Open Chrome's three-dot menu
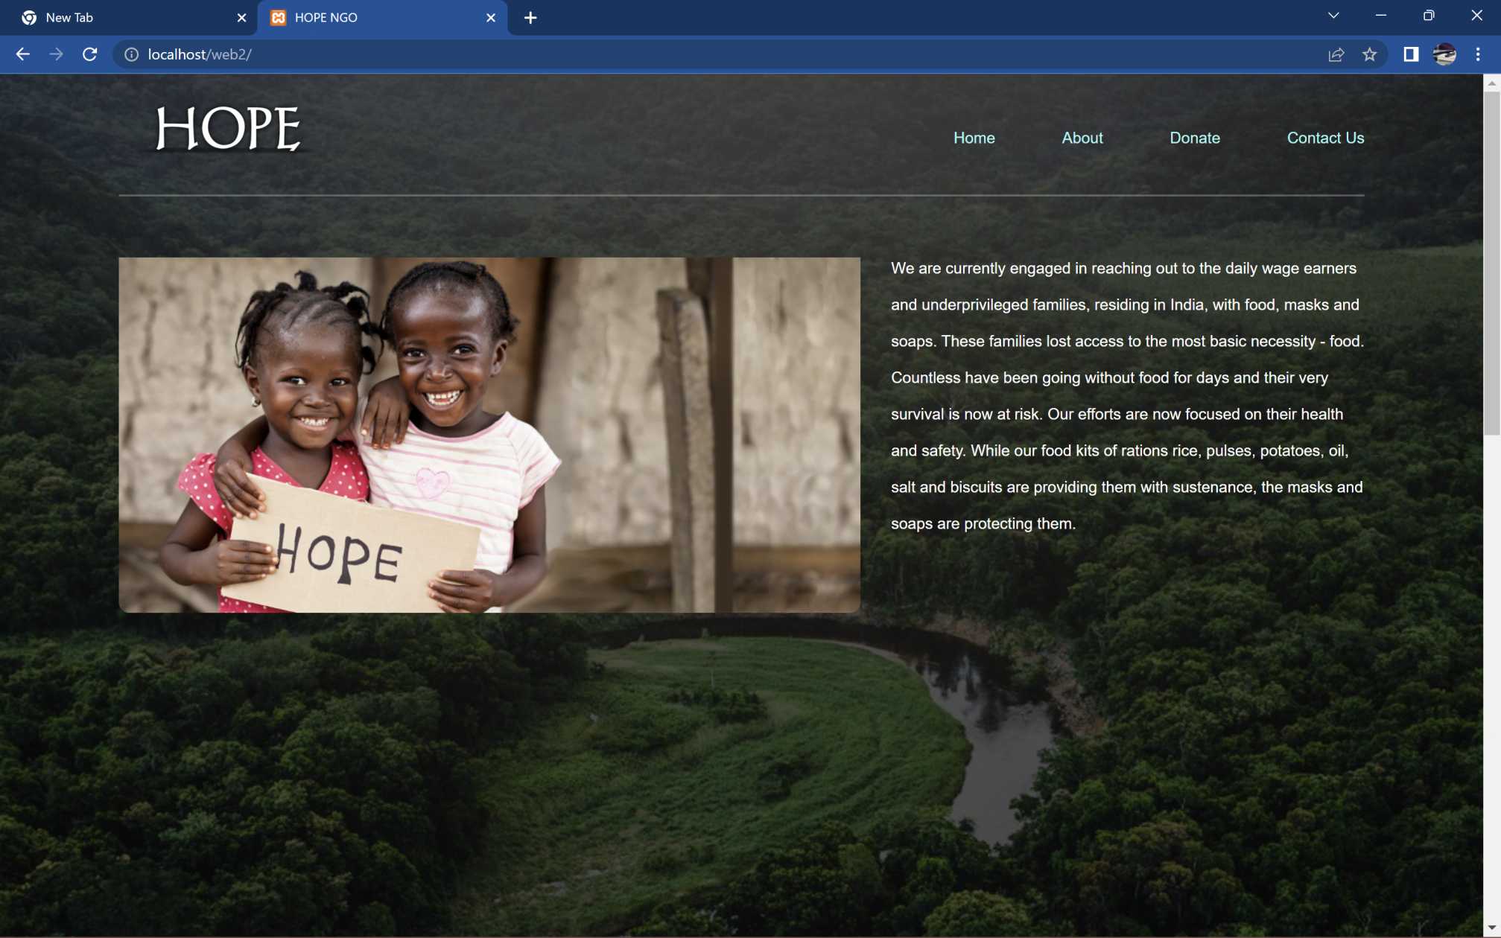This screenshot has height=938, width=1501. 1478,54
